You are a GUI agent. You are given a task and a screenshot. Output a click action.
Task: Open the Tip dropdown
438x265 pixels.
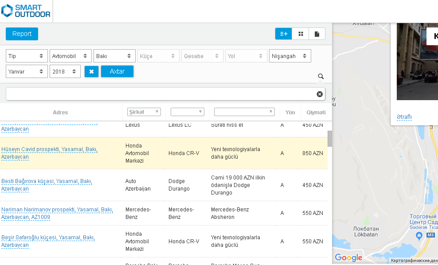pyautogui.click(x=27, y=56)
